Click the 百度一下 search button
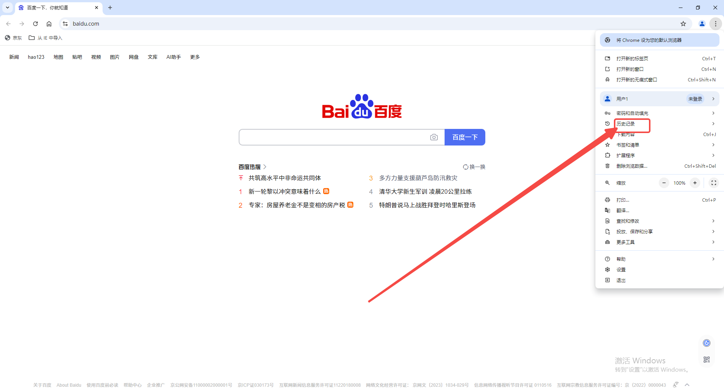724x392 pixels. [465, 137]
